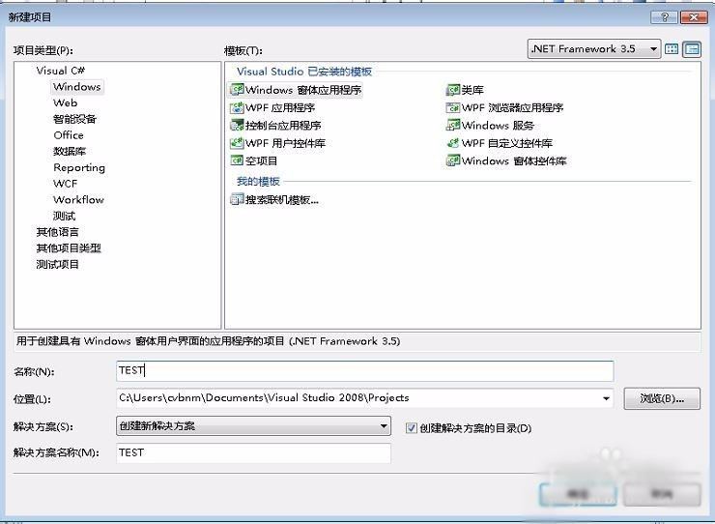Viewport: 715px width, 524px height.
Task: Choose the WPF 自定义控件库 template icon
Action: coord(452,143)
